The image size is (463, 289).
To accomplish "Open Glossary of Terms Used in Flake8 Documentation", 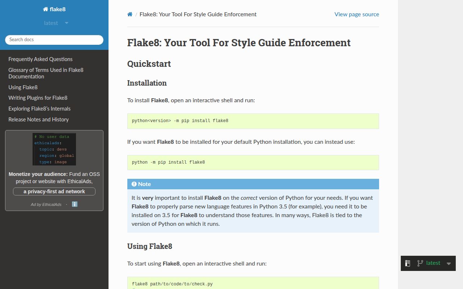I will 46,73.
